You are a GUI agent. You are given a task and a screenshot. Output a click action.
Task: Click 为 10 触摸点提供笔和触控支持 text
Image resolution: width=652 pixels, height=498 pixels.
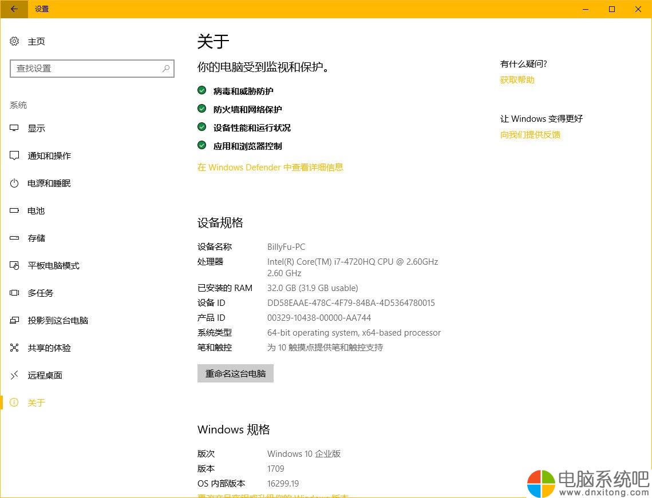click(x=325, y=347)
